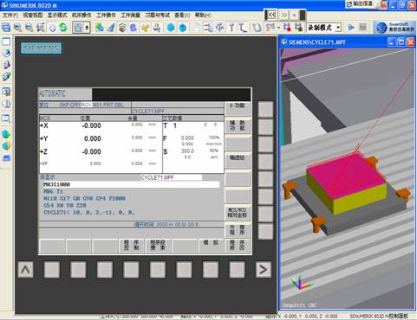
Task: Open the 工件测量 menu
Action: click(x=130, y=15)
